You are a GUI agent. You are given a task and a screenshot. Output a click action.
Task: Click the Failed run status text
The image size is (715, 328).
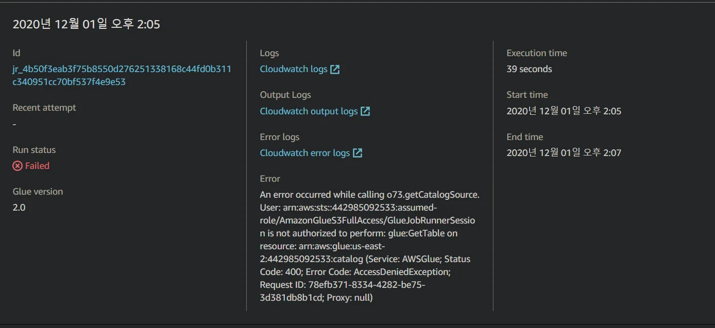click(x=37, y=166)
